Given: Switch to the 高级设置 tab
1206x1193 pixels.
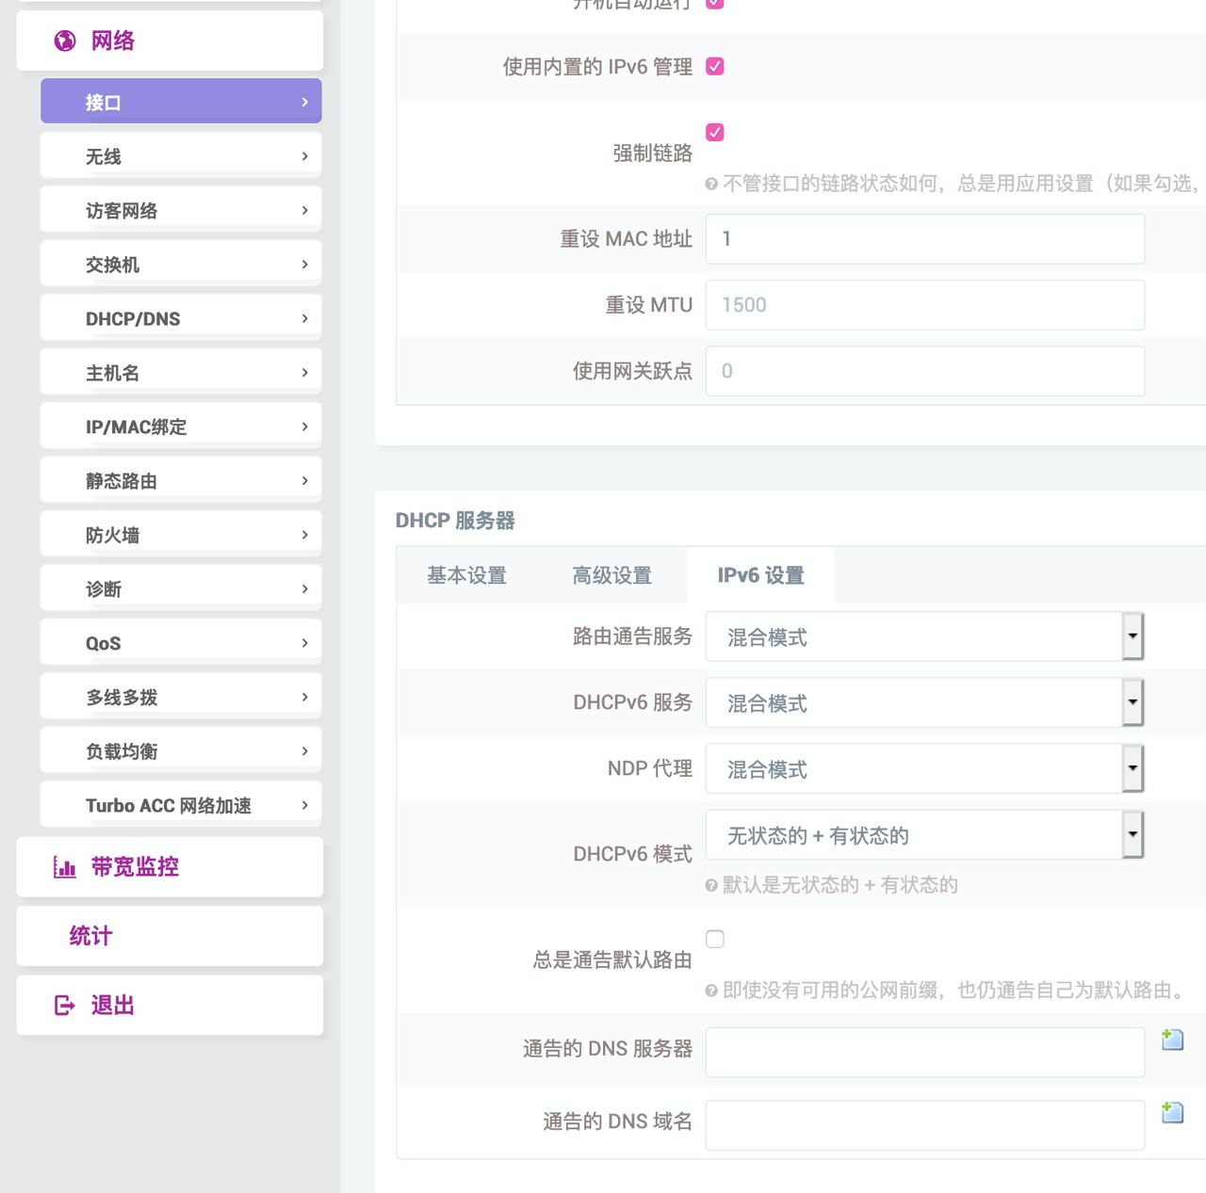Looking at the screenshot, I should pyautogui.click(x=612, y=575).
